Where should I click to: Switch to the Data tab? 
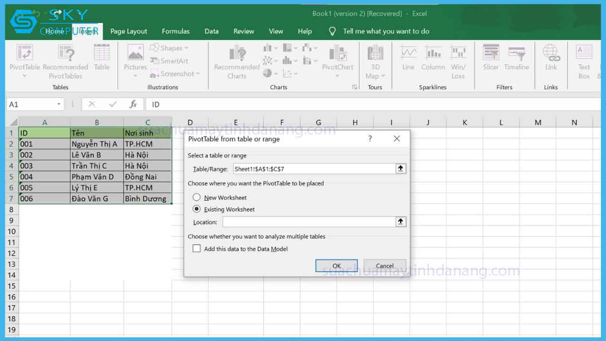[x=212, y=31]
